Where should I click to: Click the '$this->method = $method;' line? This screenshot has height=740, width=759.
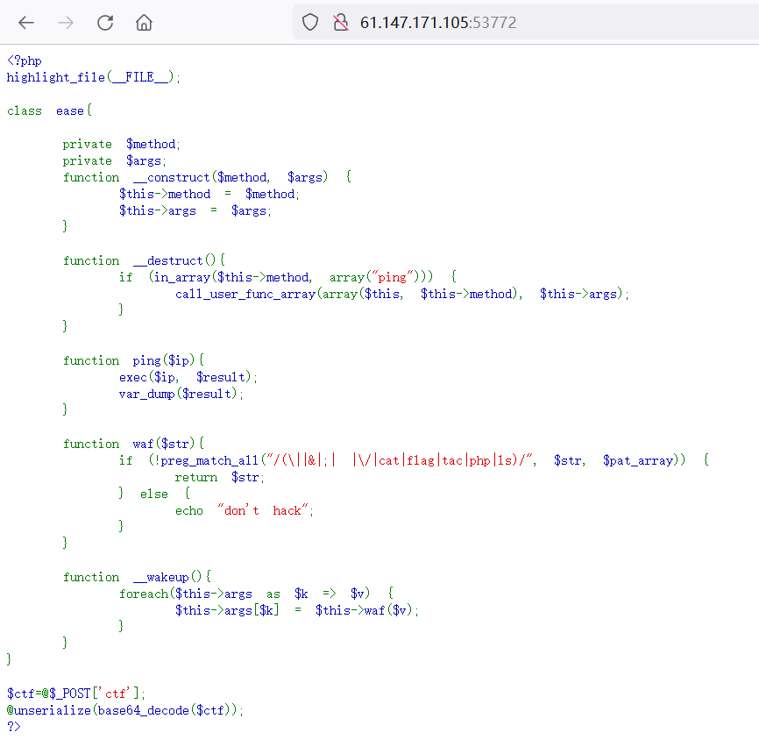pyautogui.click(x=209, y=194)
